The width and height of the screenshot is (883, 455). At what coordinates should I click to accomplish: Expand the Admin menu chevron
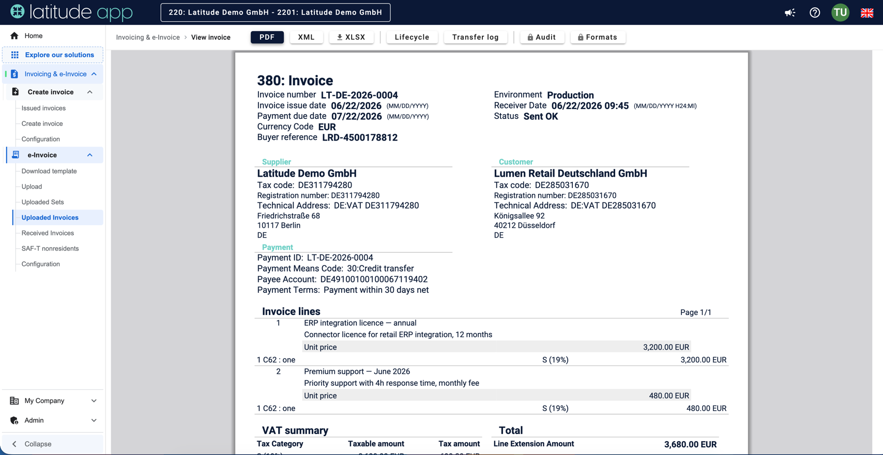click(94, 420)
